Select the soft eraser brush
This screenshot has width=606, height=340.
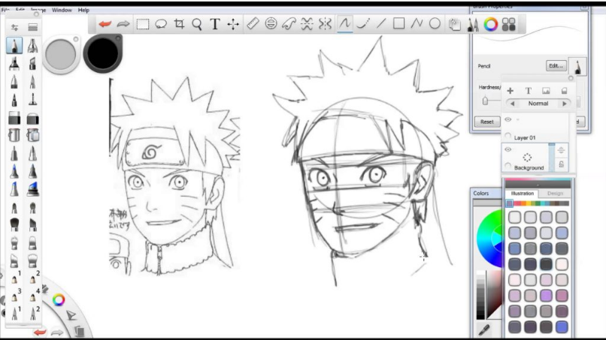33,118
